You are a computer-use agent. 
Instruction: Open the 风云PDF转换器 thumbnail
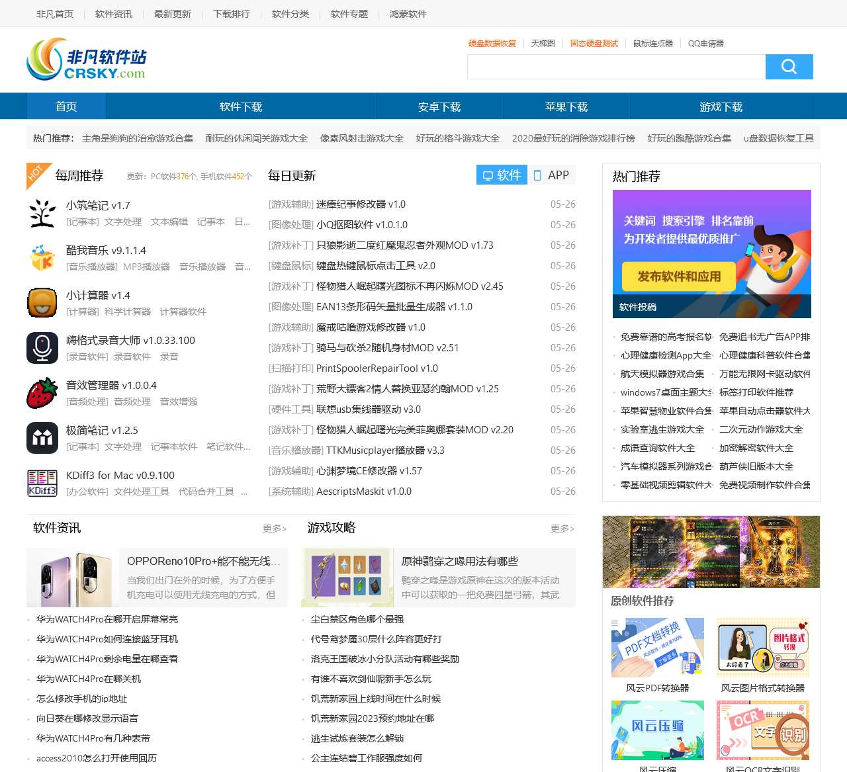657,648
